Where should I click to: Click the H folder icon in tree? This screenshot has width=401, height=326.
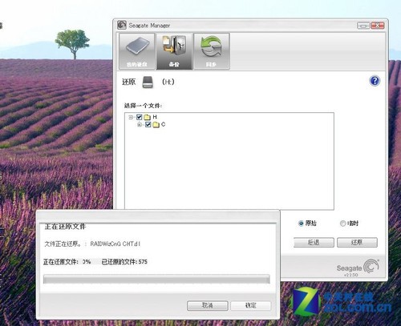(x=147, y=117)
